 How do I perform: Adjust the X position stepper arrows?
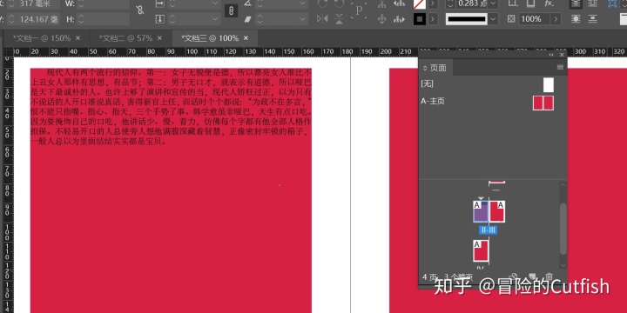11,3
